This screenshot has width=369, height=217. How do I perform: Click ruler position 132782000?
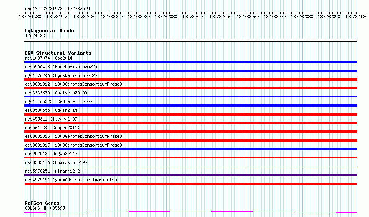pos(84,17)
